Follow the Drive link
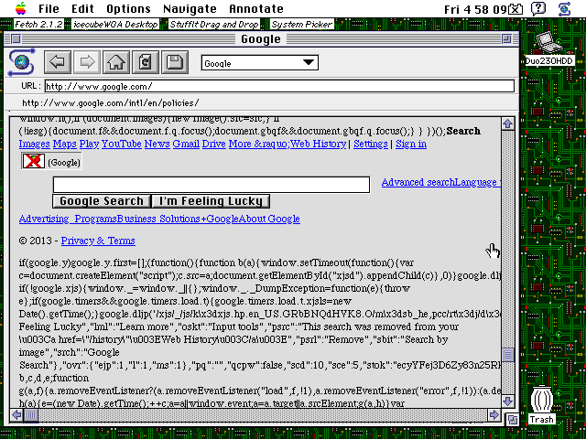 pos(213,145)
